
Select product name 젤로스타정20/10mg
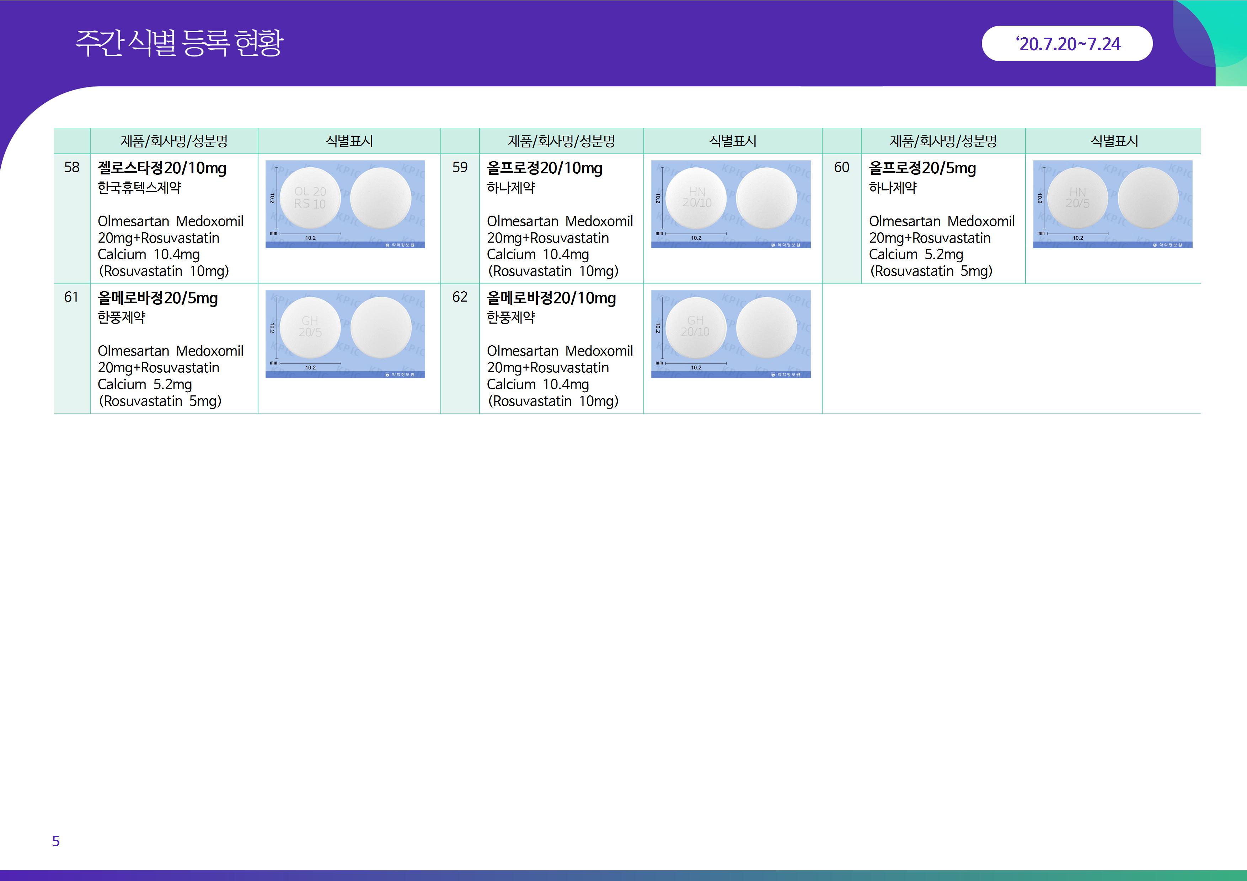coord(162,168)
